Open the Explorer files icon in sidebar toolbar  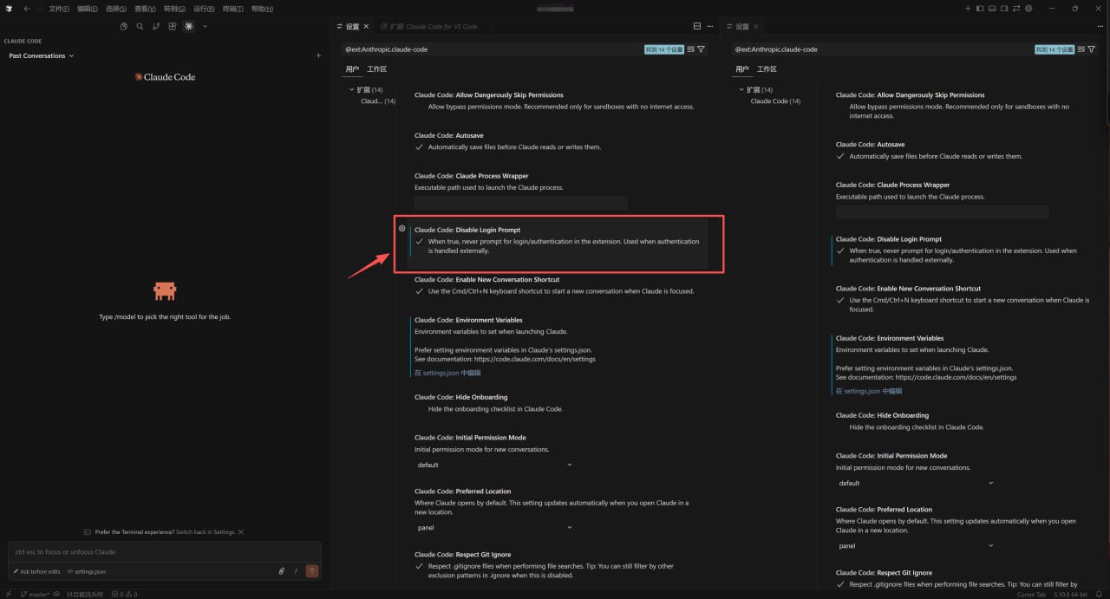click(124, 26)
